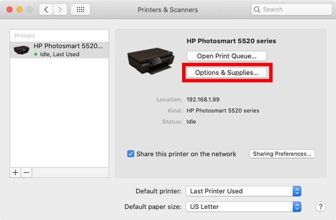
Task: Click the help question mark button
Action: [320, 206]
